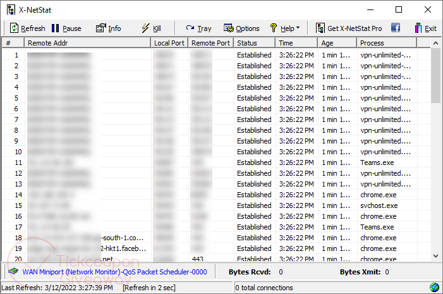Kill the selected connection
This screenshot has width=443, height=294.
[151, 28]
